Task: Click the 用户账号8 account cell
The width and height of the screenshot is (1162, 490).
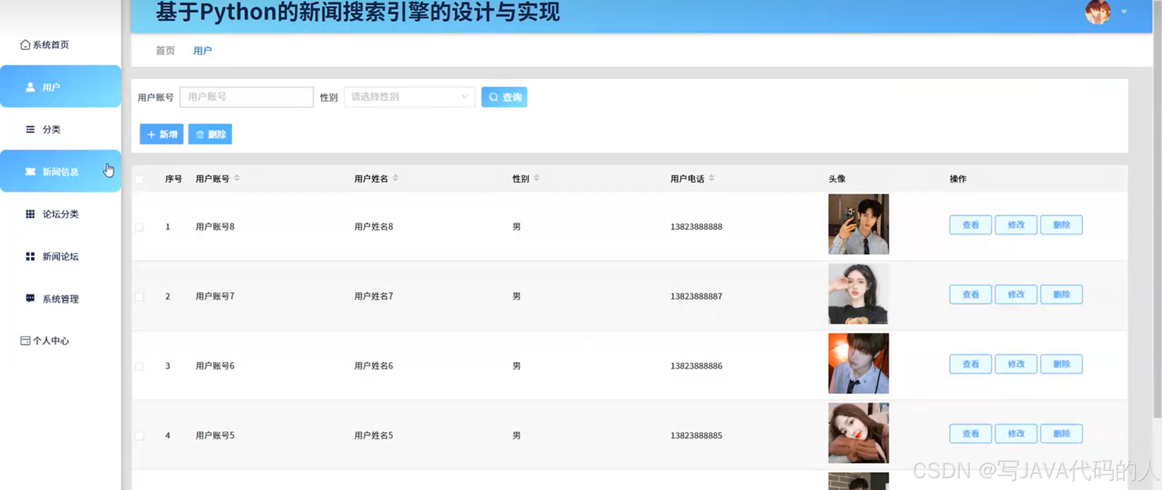Action: 215,227
